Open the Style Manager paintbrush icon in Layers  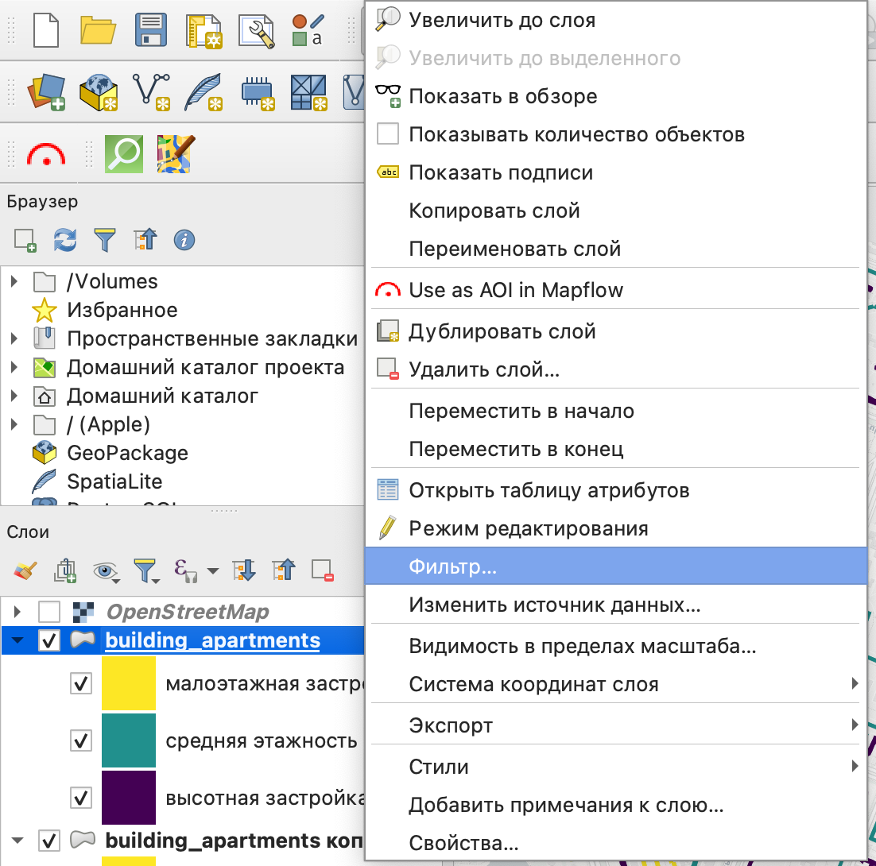(25, 570)
